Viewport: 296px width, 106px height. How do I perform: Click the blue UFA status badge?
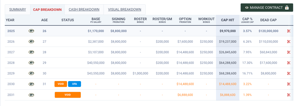tap(74, 84)
